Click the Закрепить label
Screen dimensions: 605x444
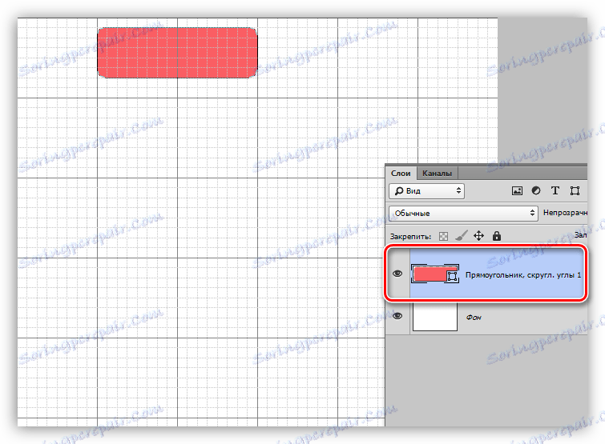click(410, 237)
